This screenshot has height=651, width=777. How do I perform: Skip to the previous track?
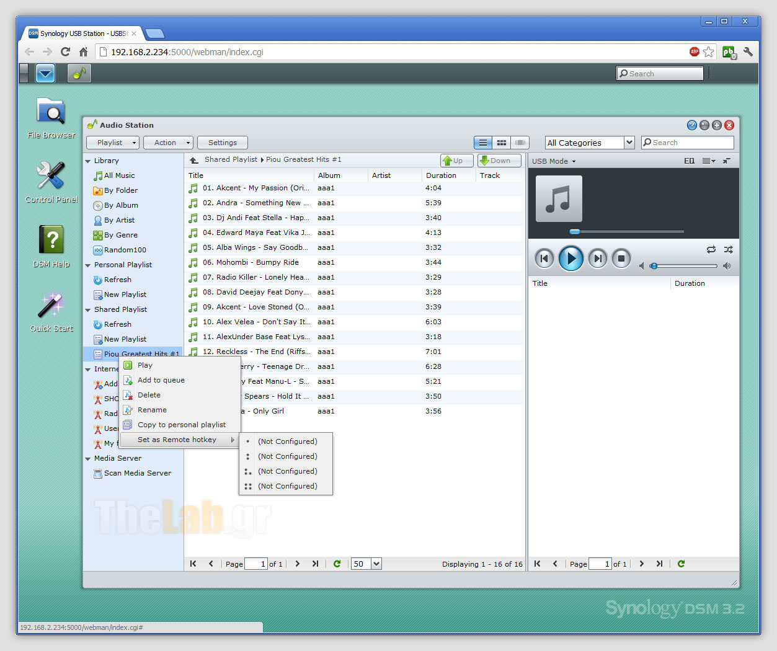click(x=544, y=259)
